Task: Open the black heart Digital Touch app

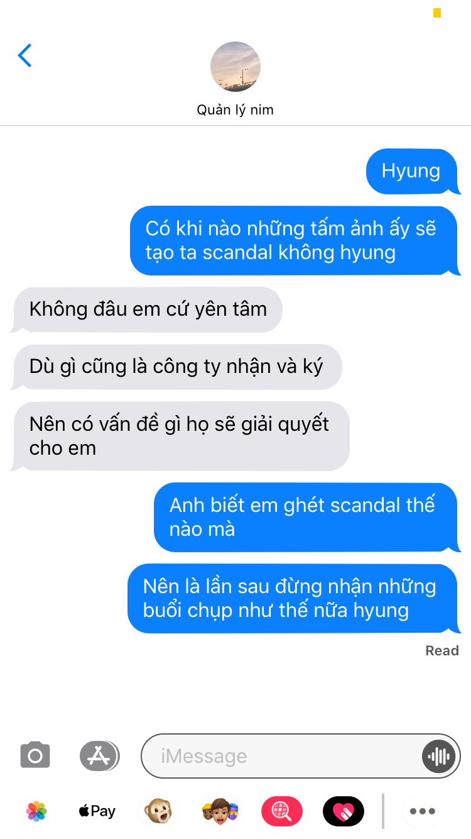Action: click(x=343, y=811)
